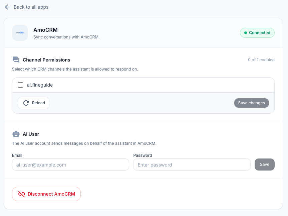Click the AmoCRM logo thumbnail
This screenshot has width=288, height=216.
20,33
